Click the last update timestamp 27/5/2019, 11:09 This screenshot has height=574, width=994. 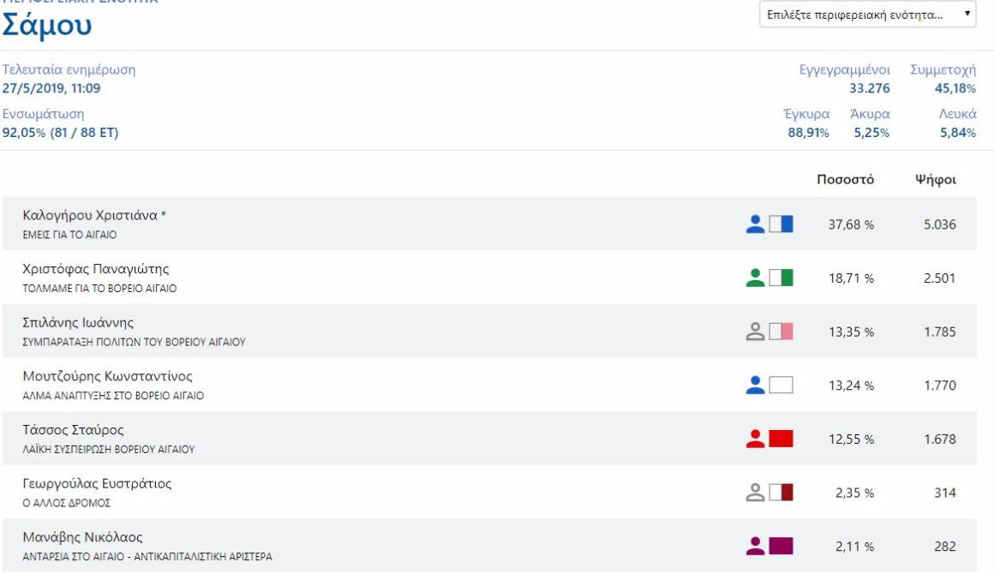coord(51,89)
